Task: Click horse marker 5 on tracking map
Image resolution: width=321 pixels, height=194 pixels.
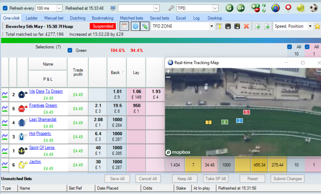Action: (246, 112)
